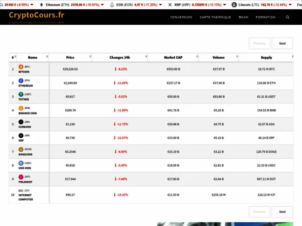Click Litecoin icon in ticker bar
Screen dimensions: 302x226
point(234,5)
